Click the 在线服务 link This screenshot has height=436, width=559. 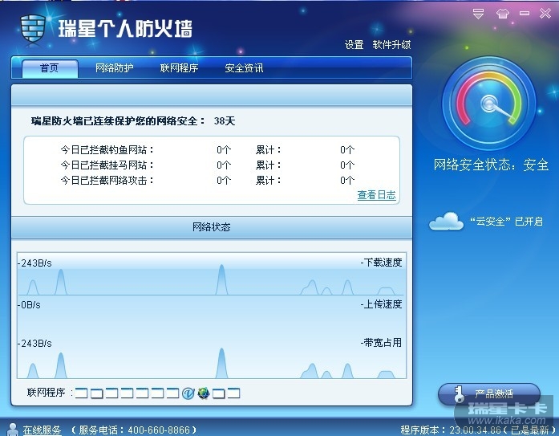pyautogui.click(x=42, y=430)
